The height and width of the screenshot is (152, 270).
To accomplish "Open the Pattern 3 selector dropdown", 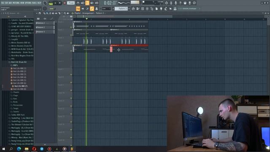I will coord(121,8).
